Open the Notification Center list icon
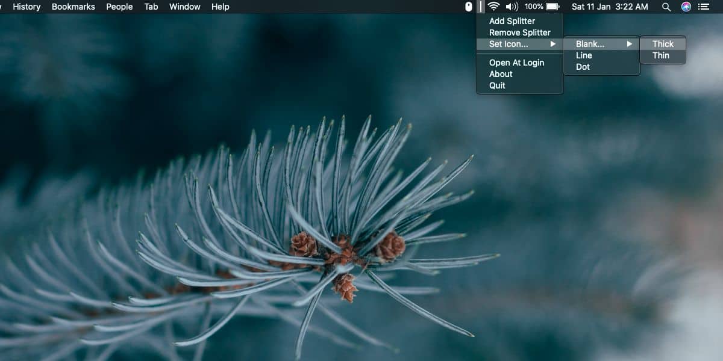Screen dimensions: 723x361 pos(704,7)
